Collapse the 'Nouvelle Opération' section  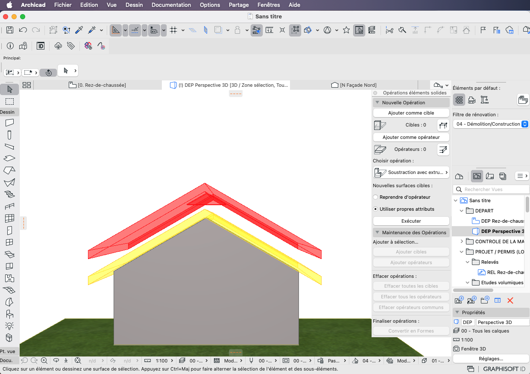click(377, 103)
